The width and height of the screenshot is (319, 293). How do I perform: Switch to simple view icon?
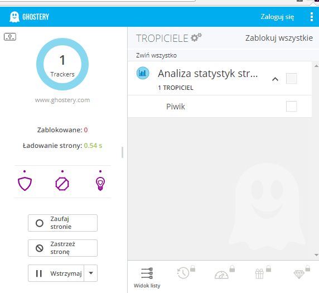click(x=10, y=37)
